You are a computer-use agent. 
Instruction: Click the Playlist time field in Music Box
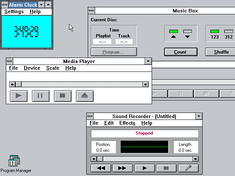coord(102,42)
